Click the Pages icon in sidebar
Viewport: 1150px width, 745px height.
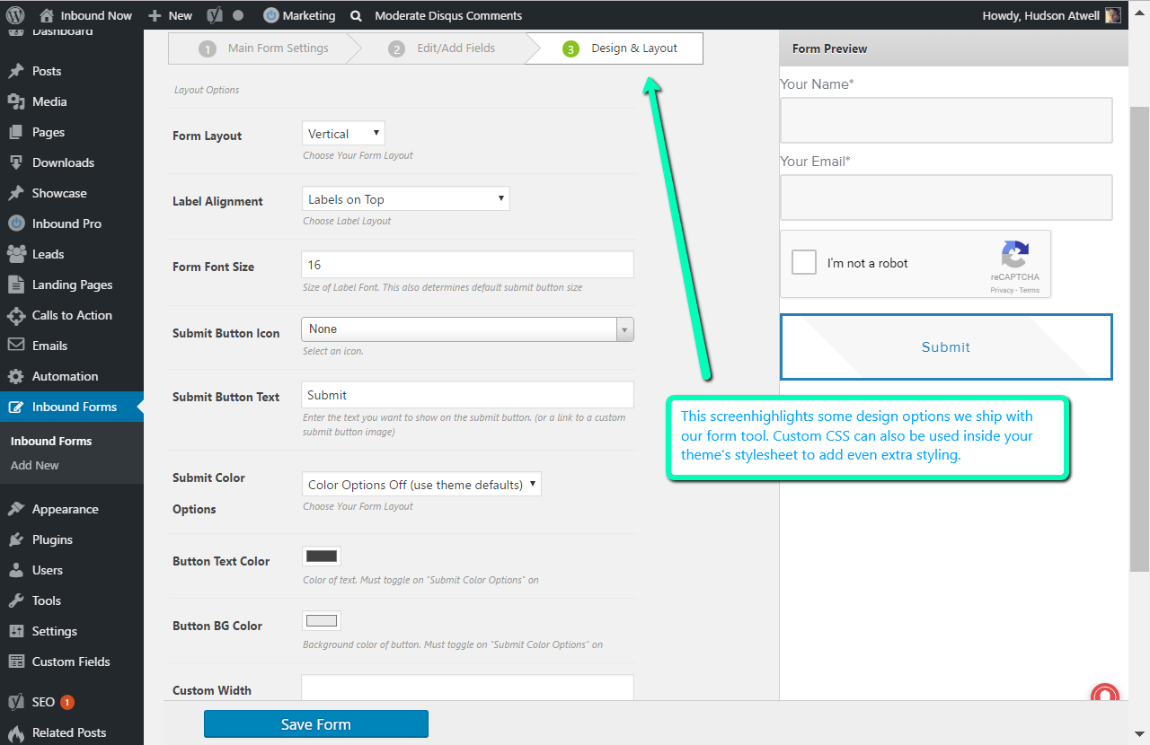[16, 132]
